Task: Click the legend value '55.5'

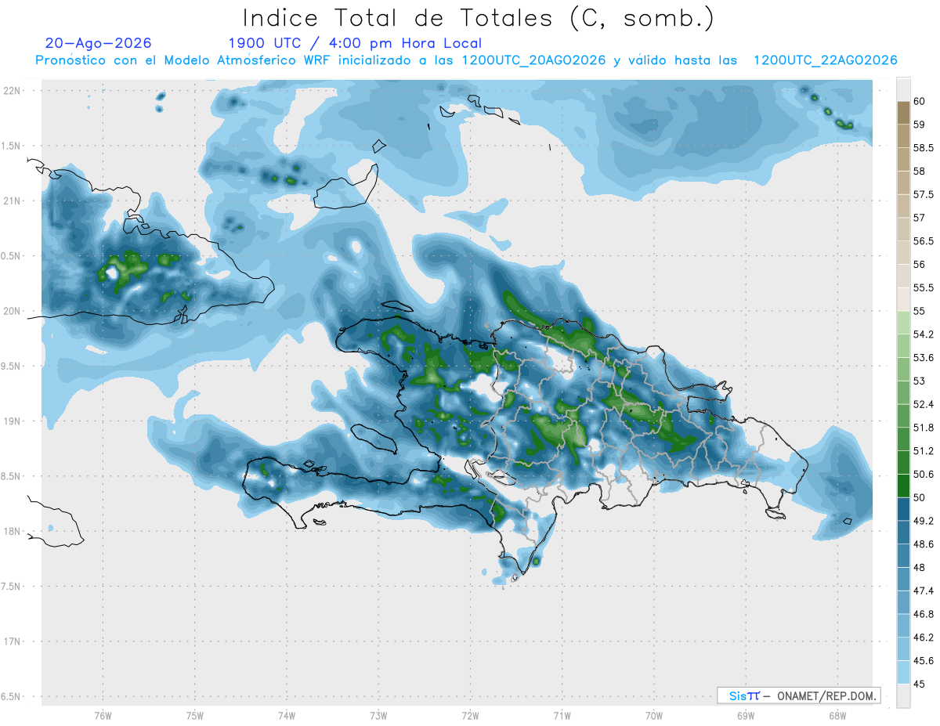Action: tap(923, 287)
